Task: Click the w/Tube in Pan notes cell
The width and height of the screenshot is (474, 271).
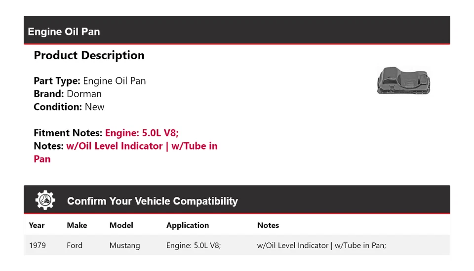Action: click(321, 245)
